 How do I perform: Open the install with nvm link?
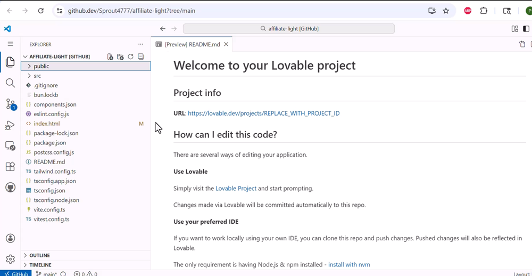tap(349, 264)
